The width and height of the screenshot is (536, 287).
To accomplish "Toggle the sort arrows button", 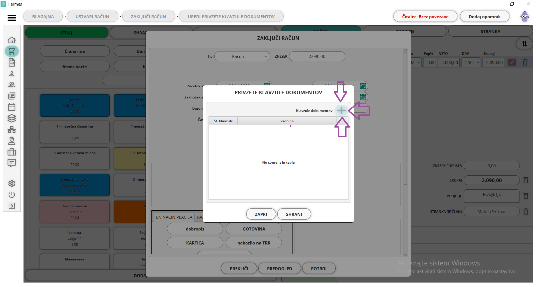I will (524, 44).
